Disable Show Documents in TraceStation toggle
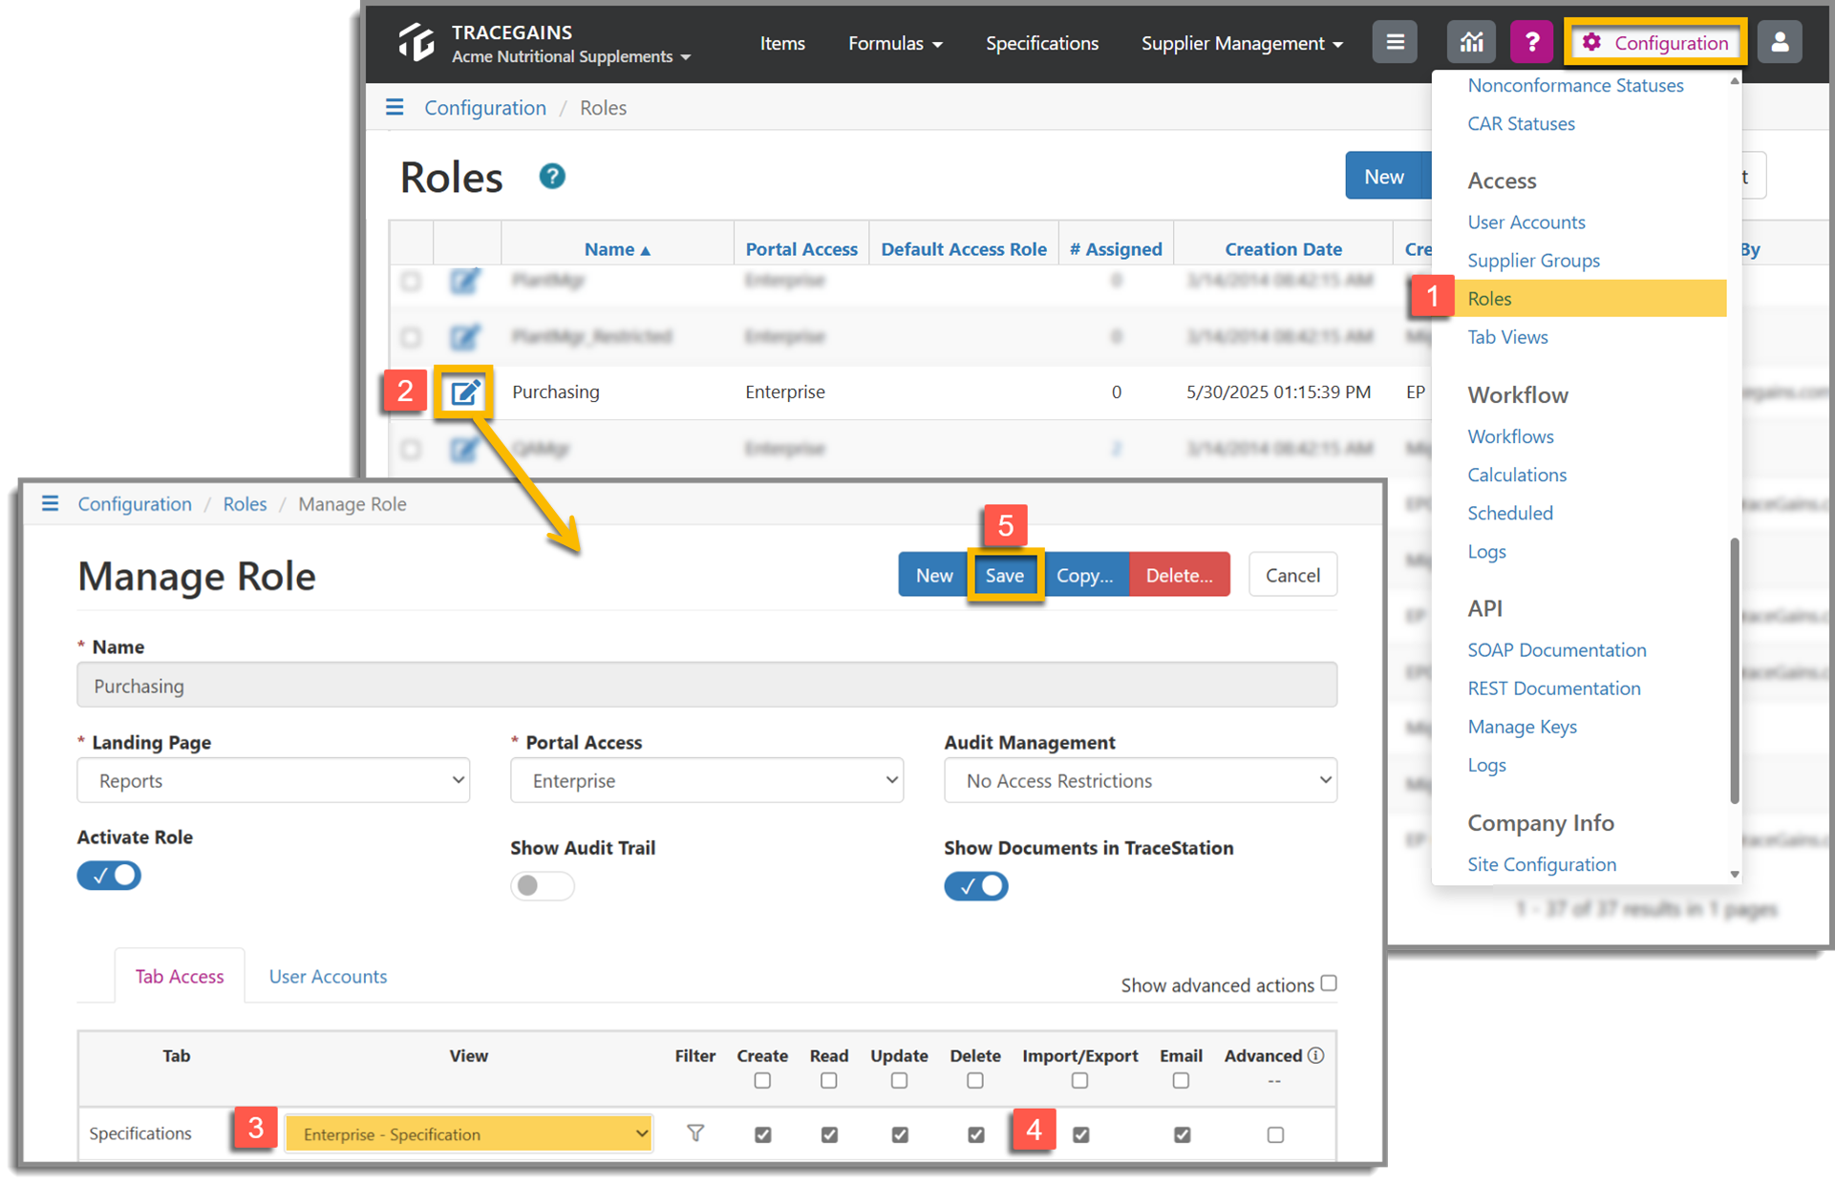Screen dimensions: 1835x1185 (976, 886)
